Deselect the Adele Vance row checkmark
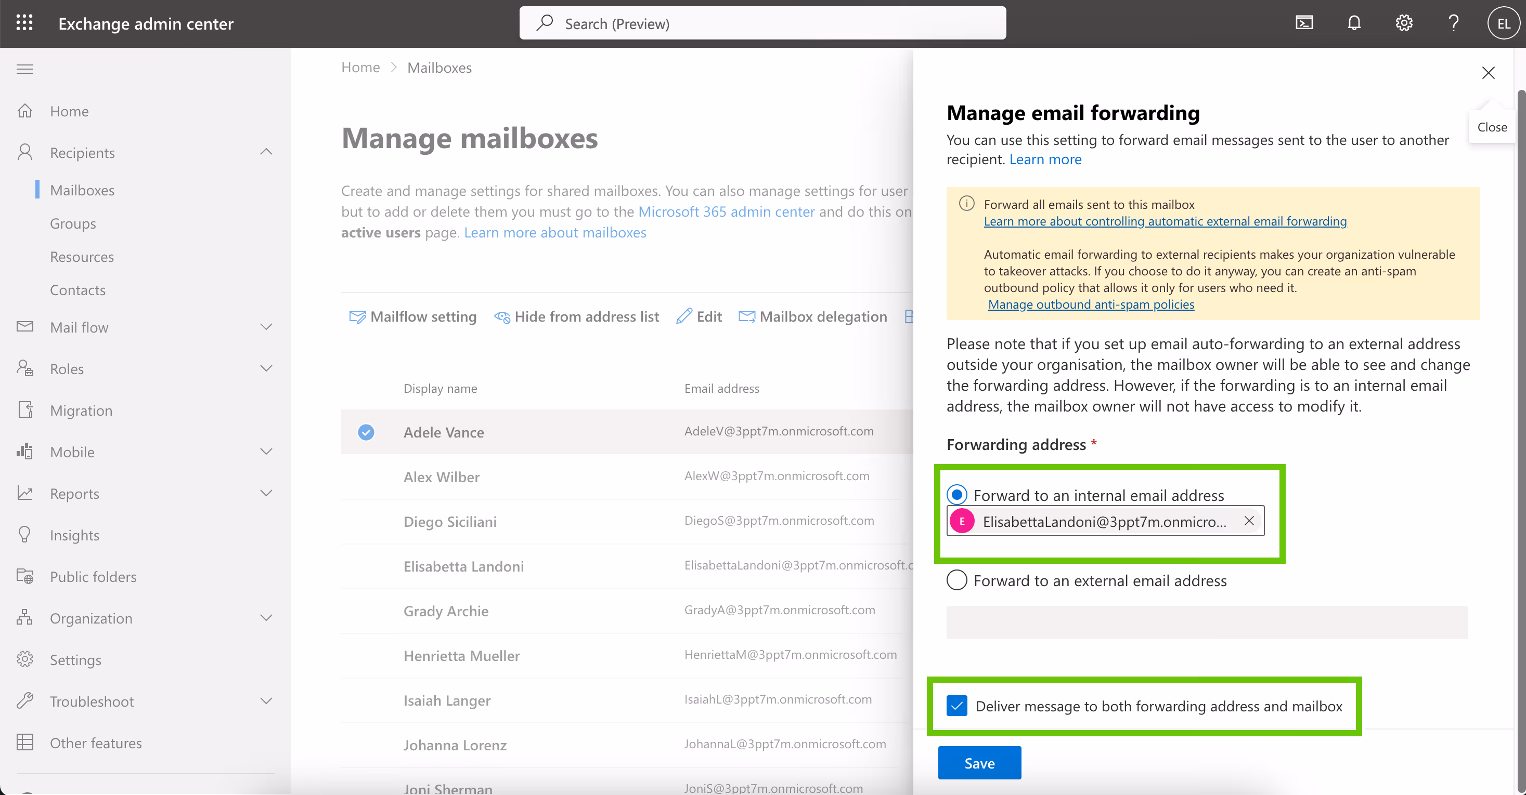This screenshot has height=795, width=1526. coord(366,432)
